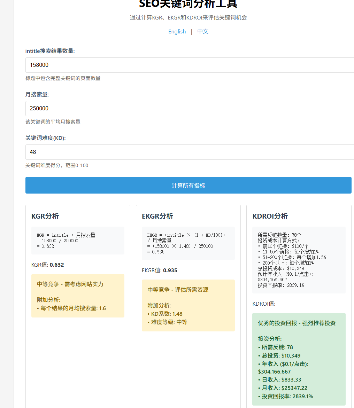Click 51-200个链接: 每个增加1.5% line

292,257
